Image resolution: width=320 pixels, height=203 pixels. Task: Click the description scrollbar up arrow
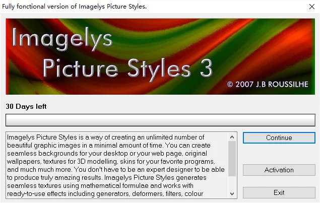click(x=232, y=137)
